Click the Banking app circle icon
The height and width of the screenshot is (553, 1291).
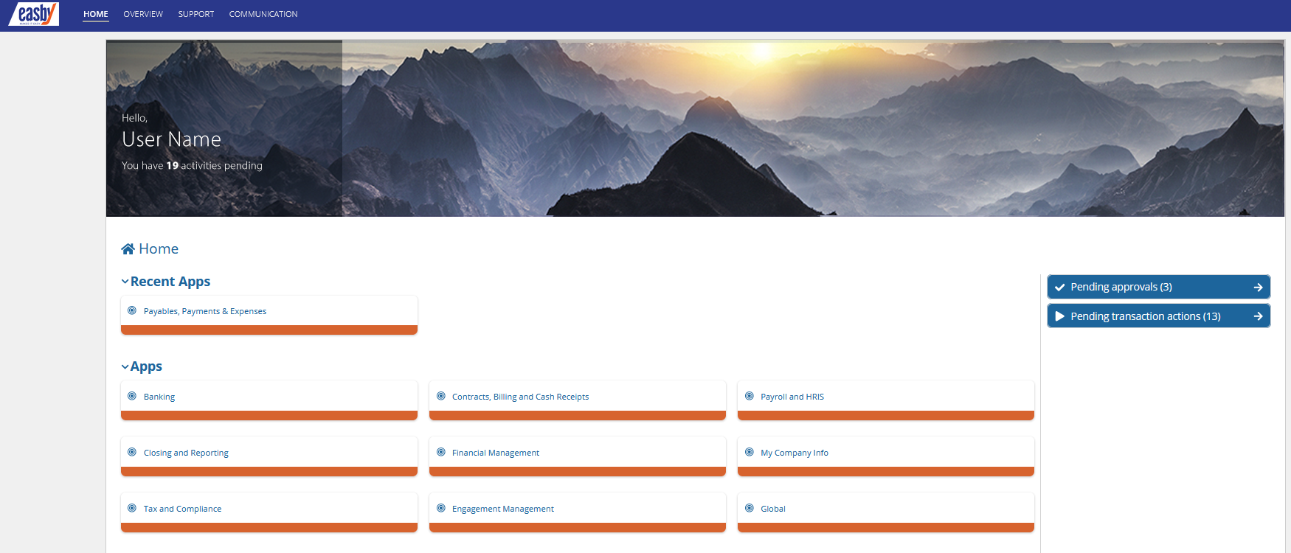[132, 397]
